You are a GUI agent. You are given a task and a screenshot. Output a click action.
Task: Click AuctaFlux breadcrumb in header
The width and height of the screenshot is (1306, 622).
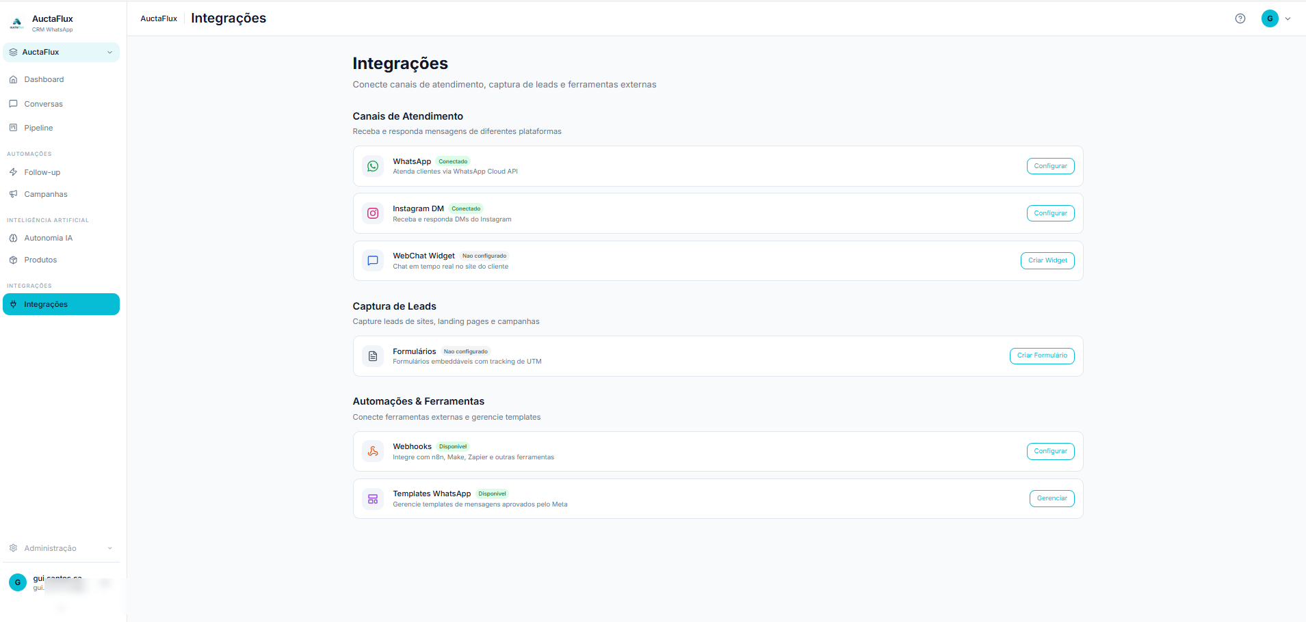pyautogui.click(x=159, y=18)
